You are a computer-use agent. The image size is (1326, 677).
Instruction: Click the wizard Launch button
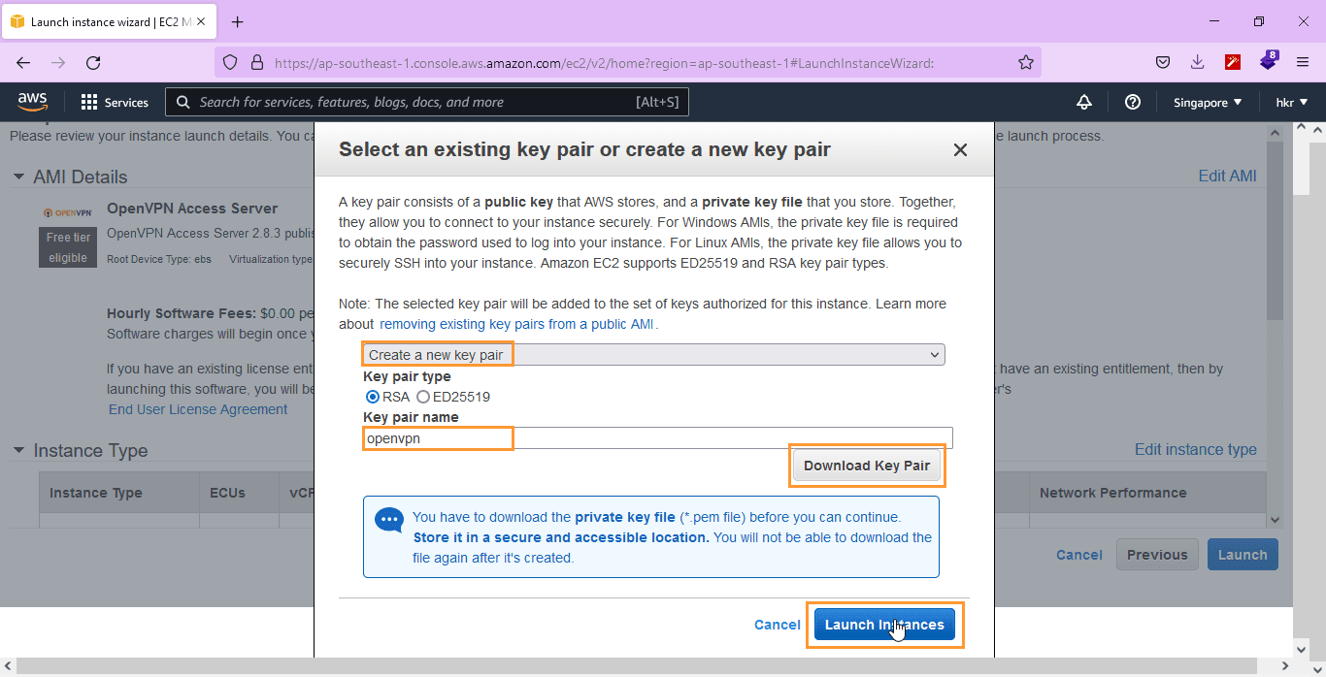click(1243, 555)
